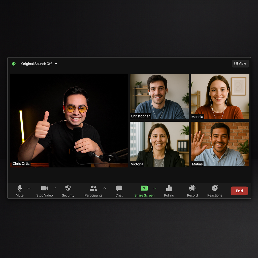The height and width of the screenshot is (258, 258).
Task: Click the red End meeting button
Action: tap(239, 191)
